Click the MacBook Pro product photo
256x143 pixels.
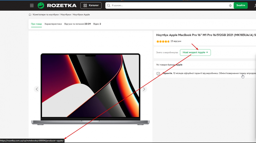click(90, 89)
